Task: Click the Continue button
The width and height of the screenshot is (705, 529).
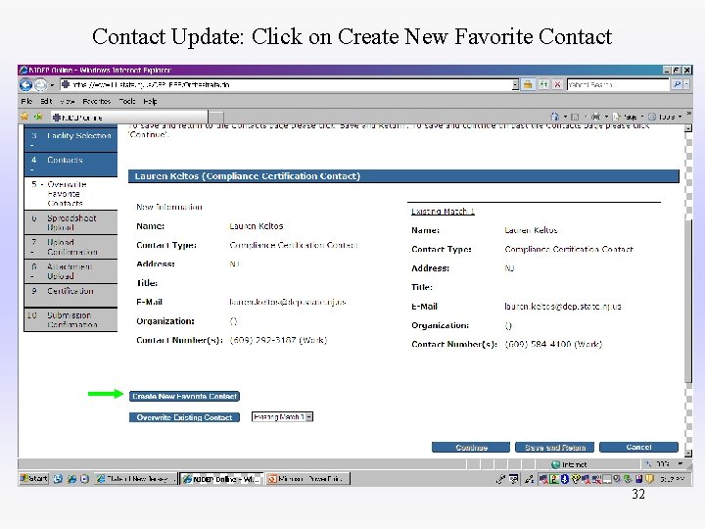Action: (471, 447)
